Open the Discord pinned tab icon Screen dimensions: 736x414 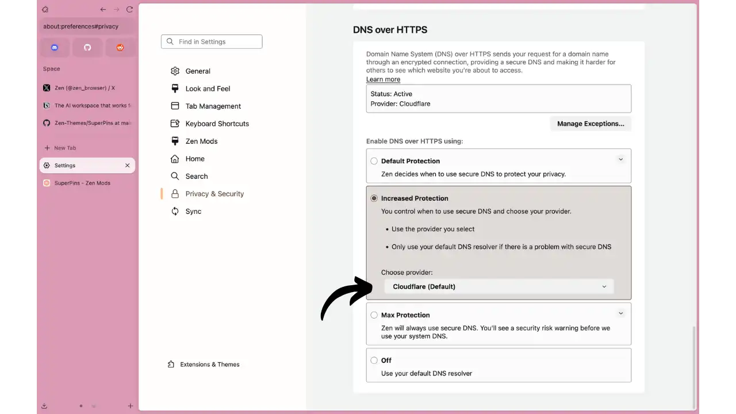point(55,47)
